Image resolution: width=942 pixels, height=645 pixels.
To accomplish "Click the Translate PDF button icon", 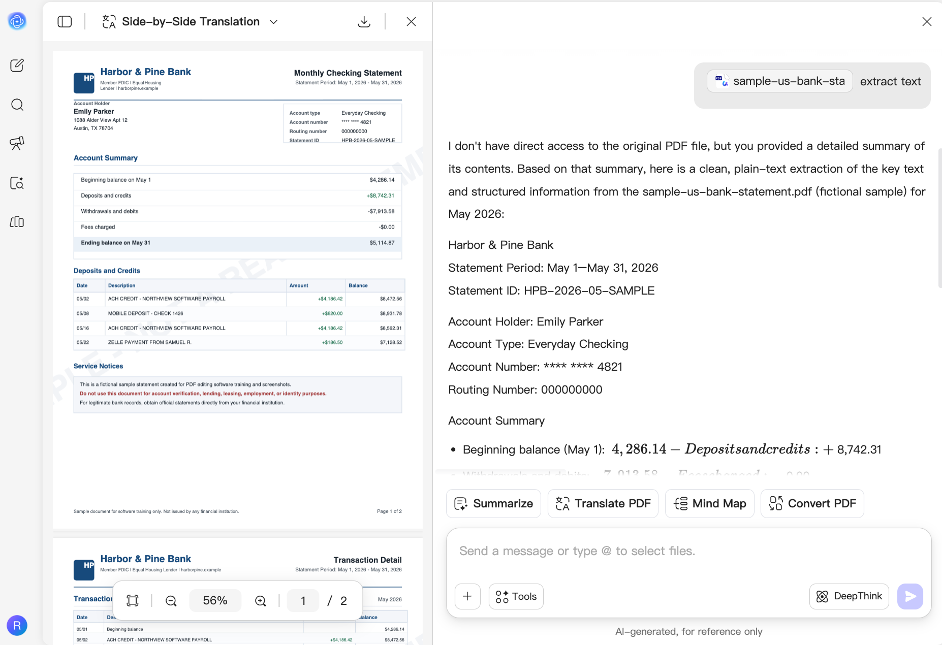I will [x=562, y=503].
